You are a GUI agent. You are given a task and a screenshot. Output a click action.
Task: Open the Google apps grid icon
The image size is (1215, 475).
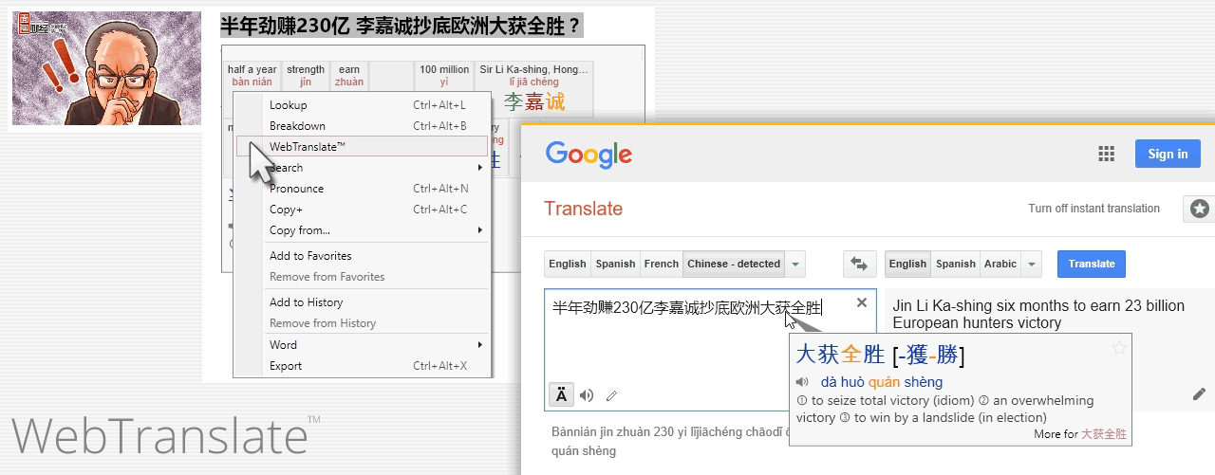point(1106,154)
